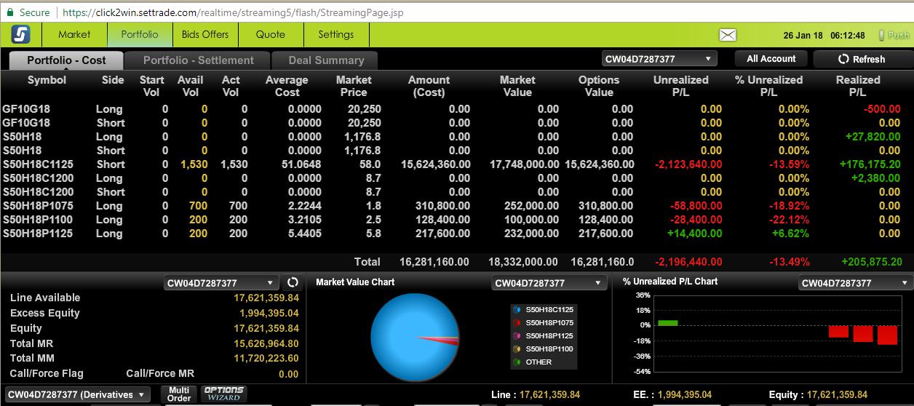The width and height of the screenshot is (914, 406).
Task: Click realized P/L value +27,820.00
Action: 873,137
